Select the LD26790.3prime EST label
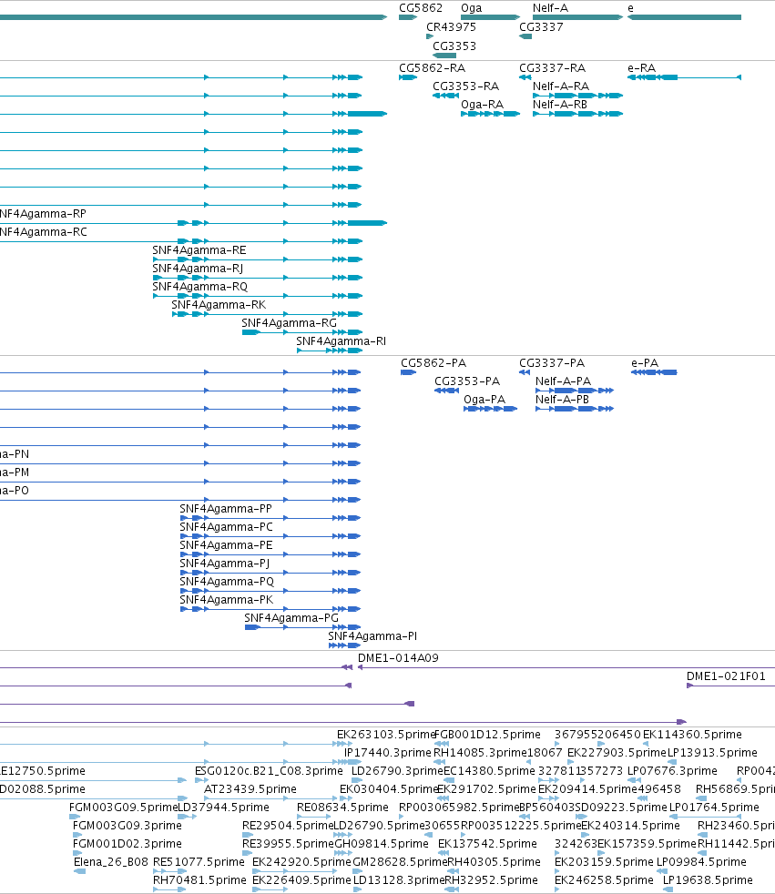This screenshot has width=775, height=894. coord(397,771)
